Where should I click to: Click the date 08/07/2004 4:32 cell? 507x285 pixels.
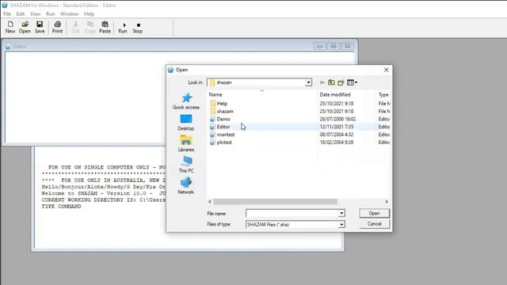coord(337,135)
